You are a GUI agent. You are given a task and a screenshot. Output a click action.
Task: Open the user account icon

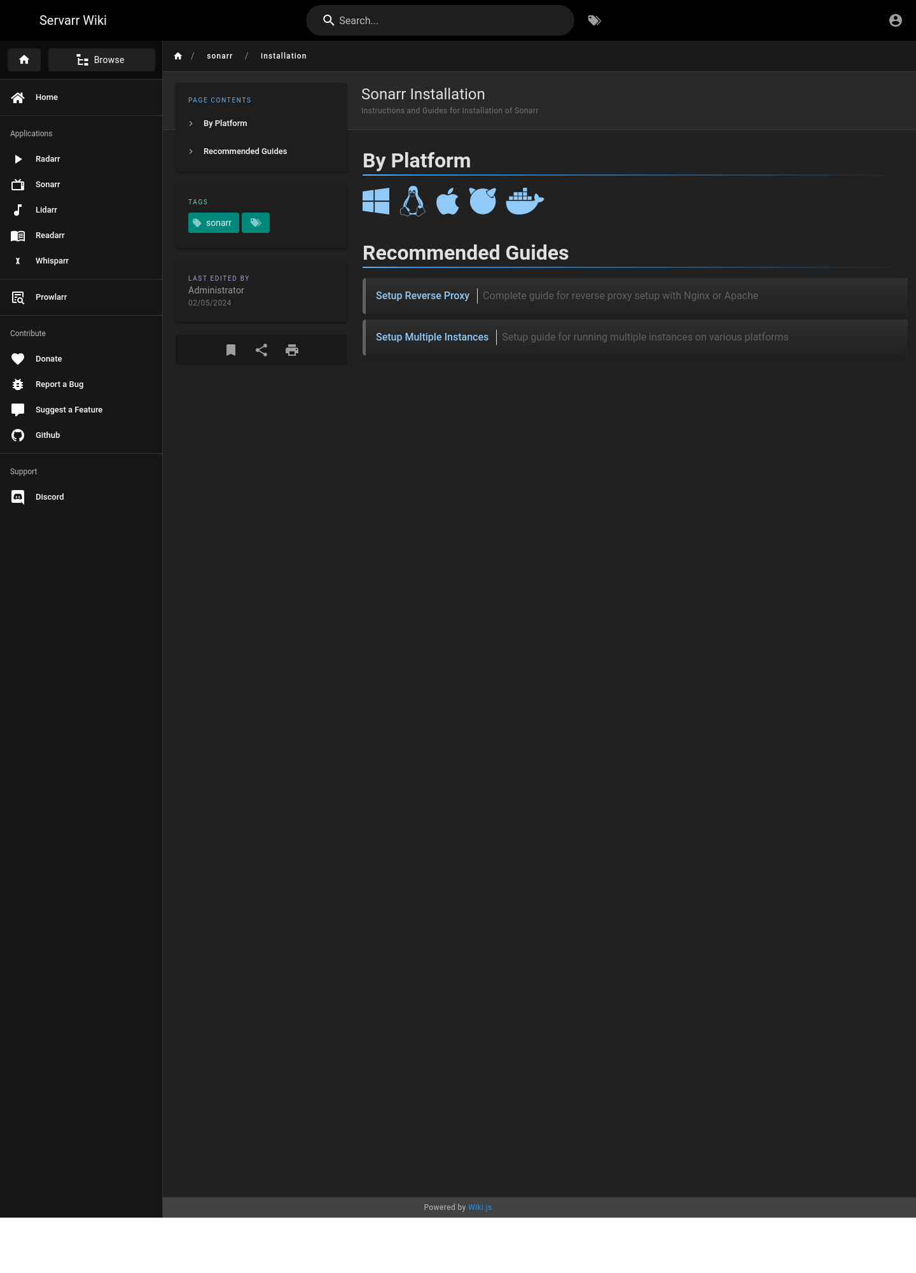[x=896, y=20]
